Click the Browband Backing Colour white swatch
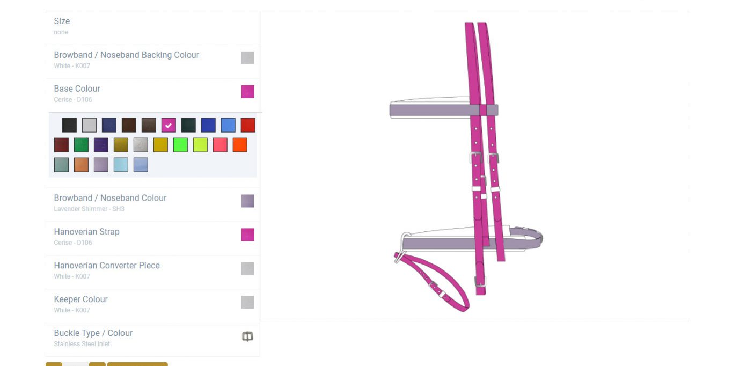Viewport: 732px width, 366px height. (247, 58)
